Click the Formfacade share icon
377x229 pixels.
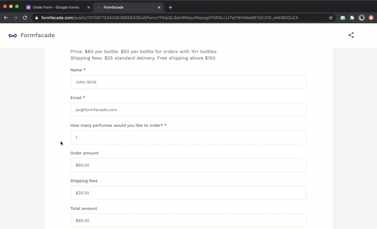pos(351,35)
